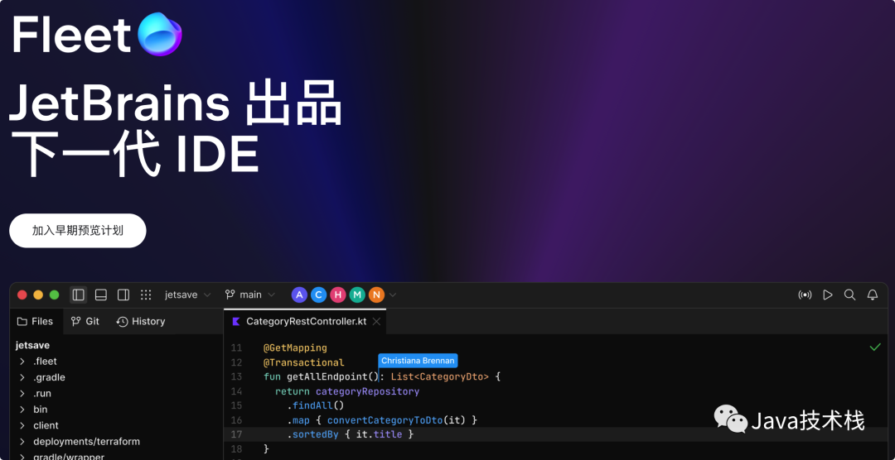Click line number 17 in gutter

coord(236,434)
